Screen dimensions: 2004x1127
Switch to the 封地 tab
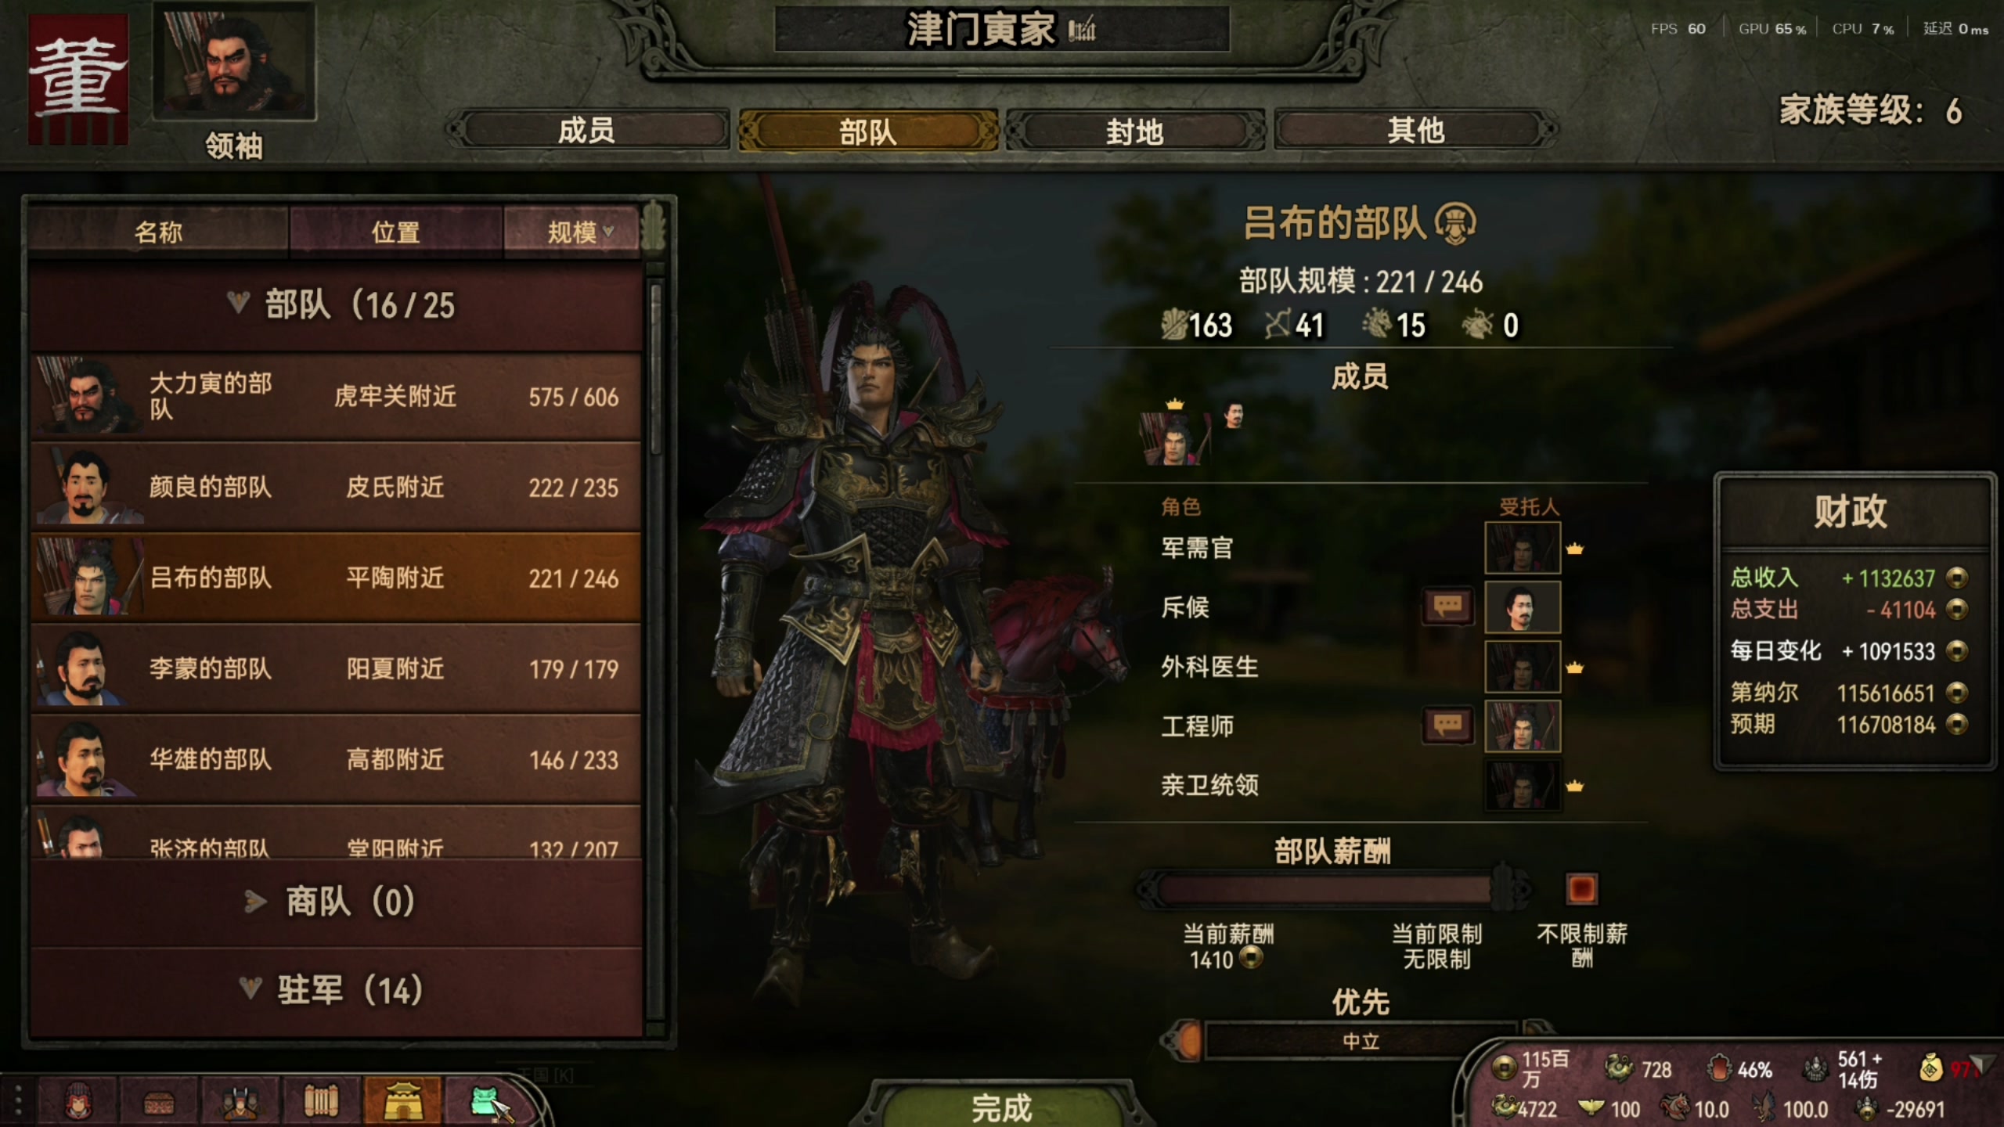pyautogui.click(x=1135, y=130)
